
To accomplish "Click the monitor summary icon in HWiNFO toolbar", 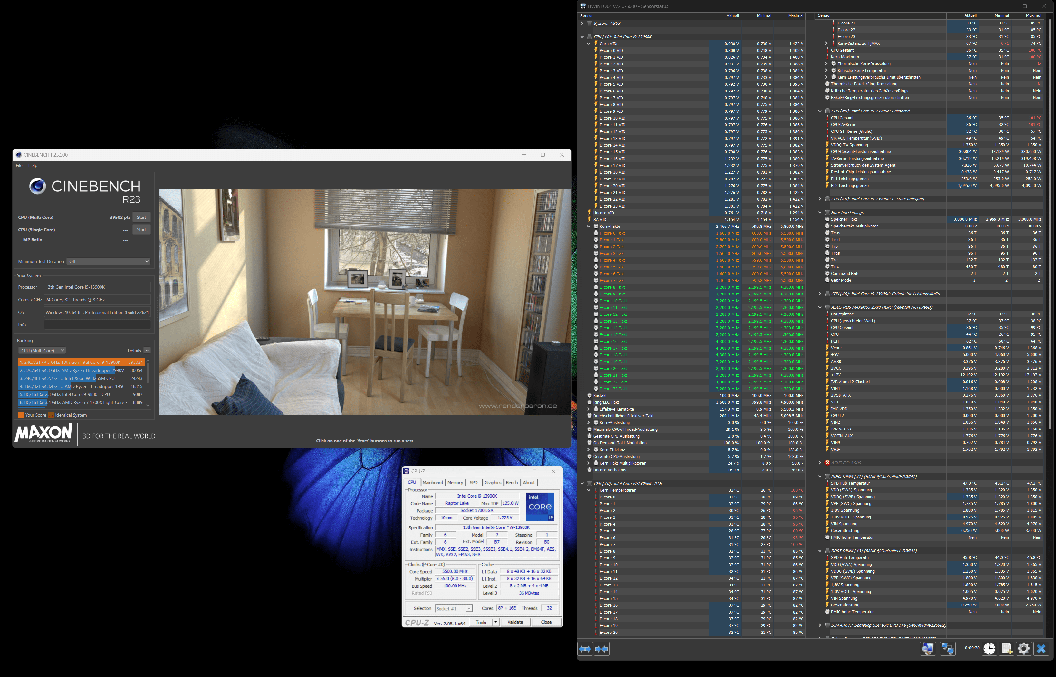I will tap(928, 648).
